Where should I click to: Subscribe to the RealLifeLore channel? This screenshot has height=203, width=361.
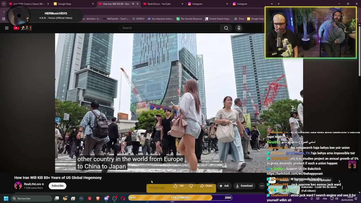[x=58, y=186]
